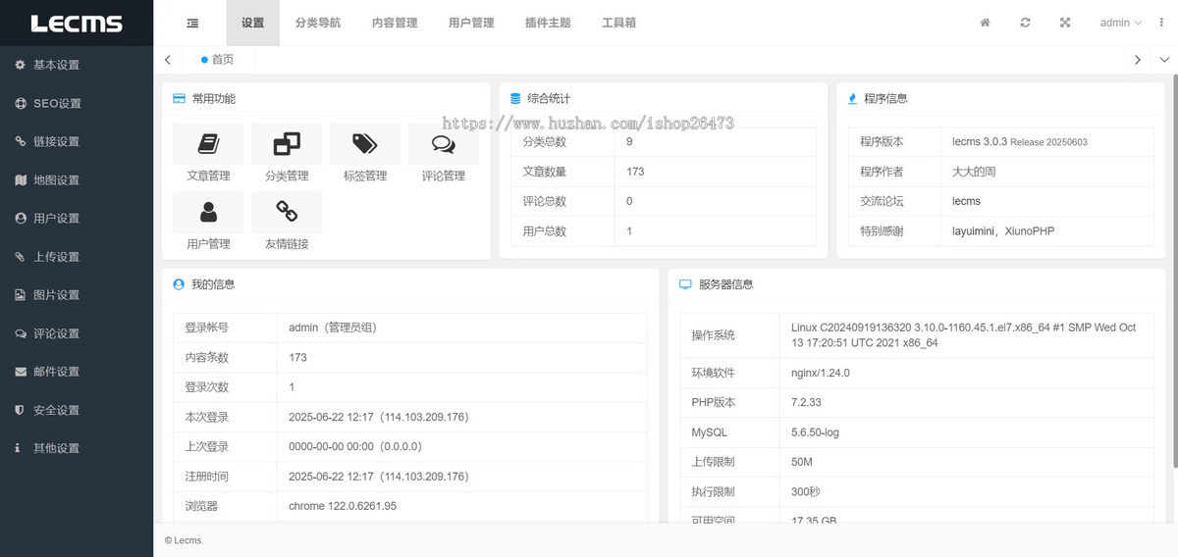
Task: Click the refresh icon in top bar
Action: (x=1025, y=23)
